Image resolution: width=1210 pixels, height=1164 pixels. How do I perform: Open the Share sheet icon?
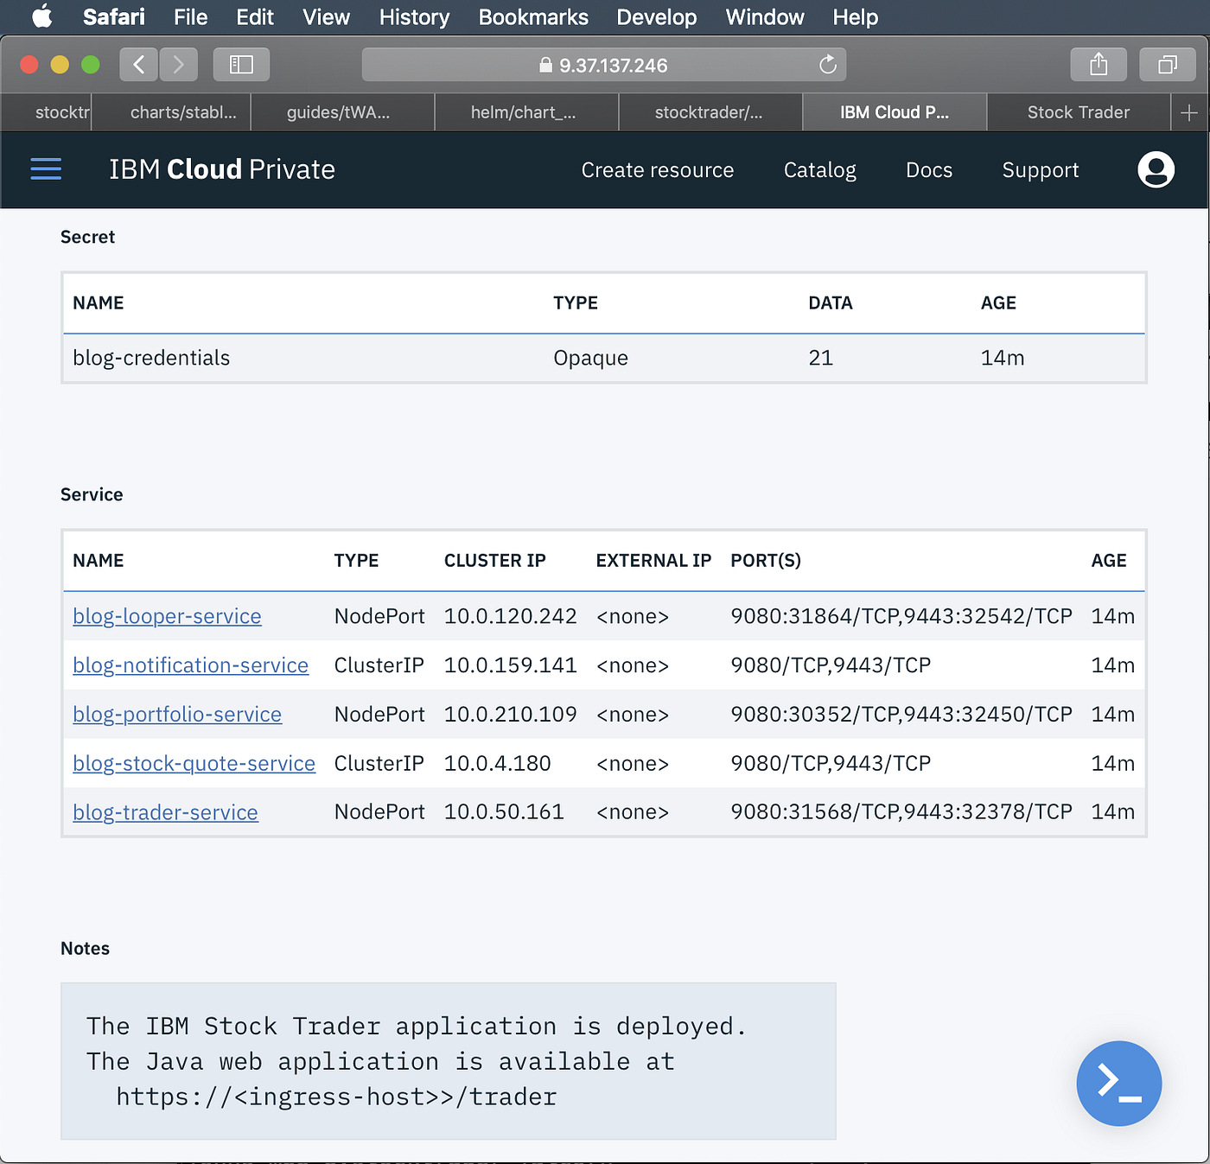click(1099, 65)
